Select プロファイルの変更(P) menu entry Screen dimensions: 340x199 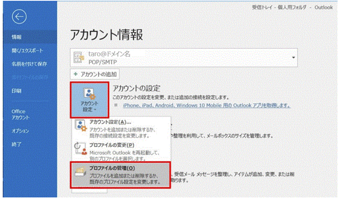pos(121,151)
